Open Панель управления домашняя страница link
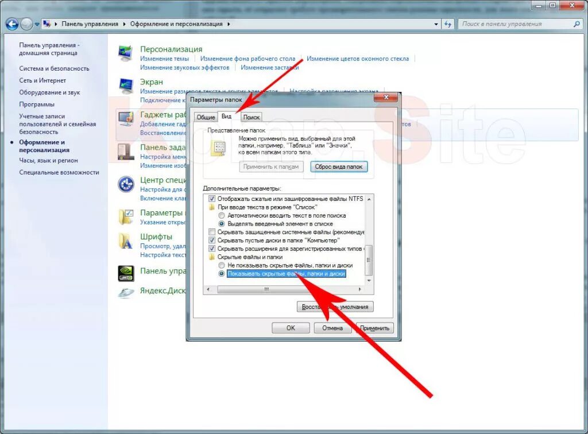The width and height of the screenshot is (588, 434). 49,49
